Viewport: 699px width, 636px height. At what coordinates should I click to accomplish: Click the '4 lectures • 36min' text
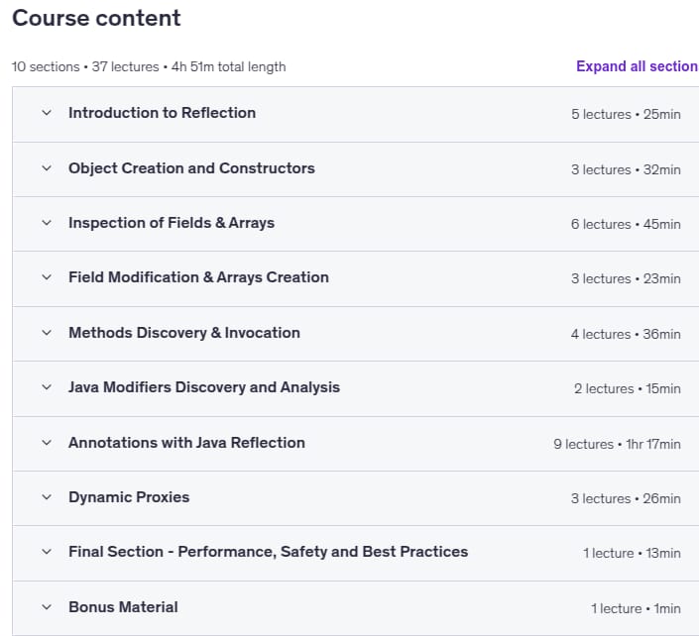(x=626, y=334)
